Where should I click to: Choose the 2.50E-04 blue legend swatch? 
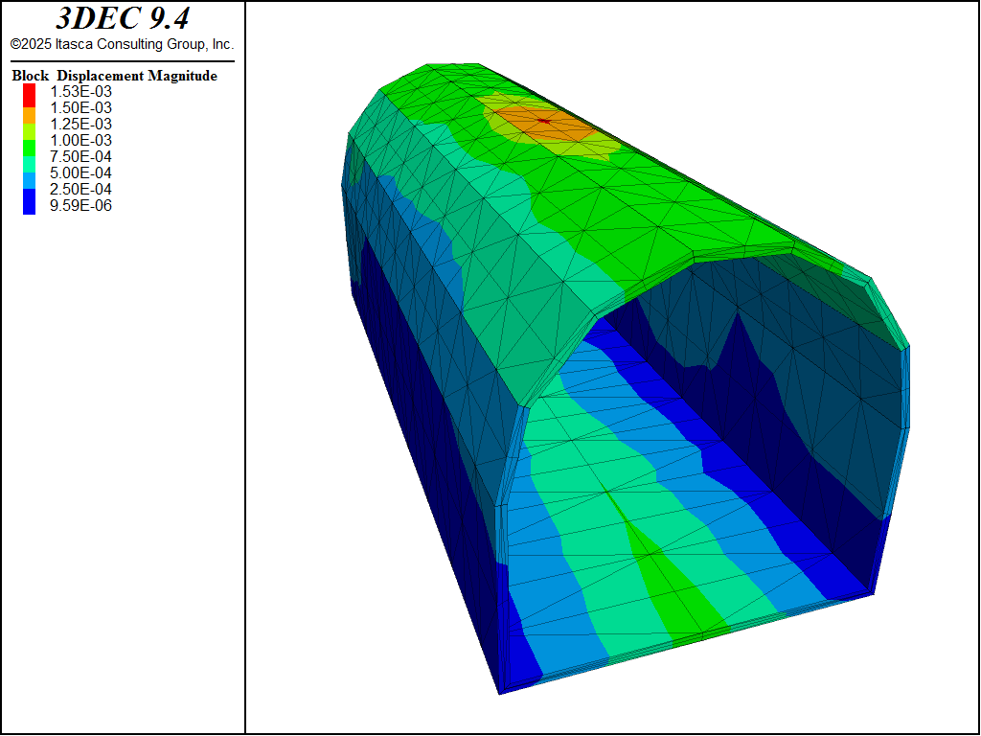pyautogui.click(x=29, y=190)
